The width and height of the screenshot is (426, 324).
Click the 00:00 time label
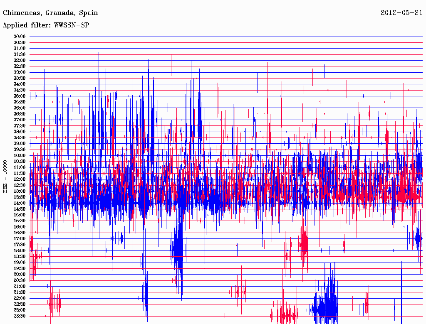(20, 37)
